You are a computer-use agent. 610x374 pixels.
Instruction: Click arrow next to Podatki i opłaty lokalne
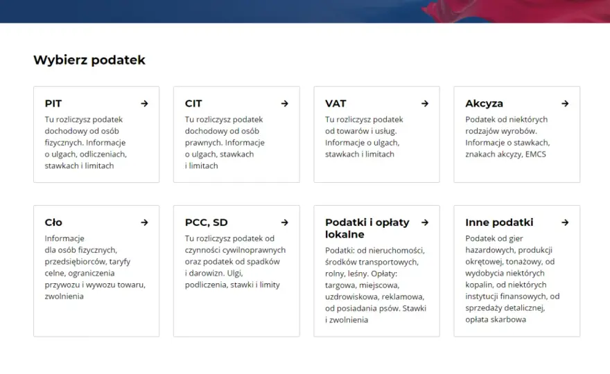click(x=425, y=222)
